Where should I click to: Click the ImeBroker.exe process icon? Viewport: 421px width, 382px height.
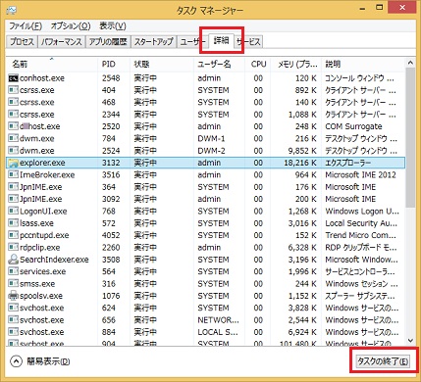(13, 175)
